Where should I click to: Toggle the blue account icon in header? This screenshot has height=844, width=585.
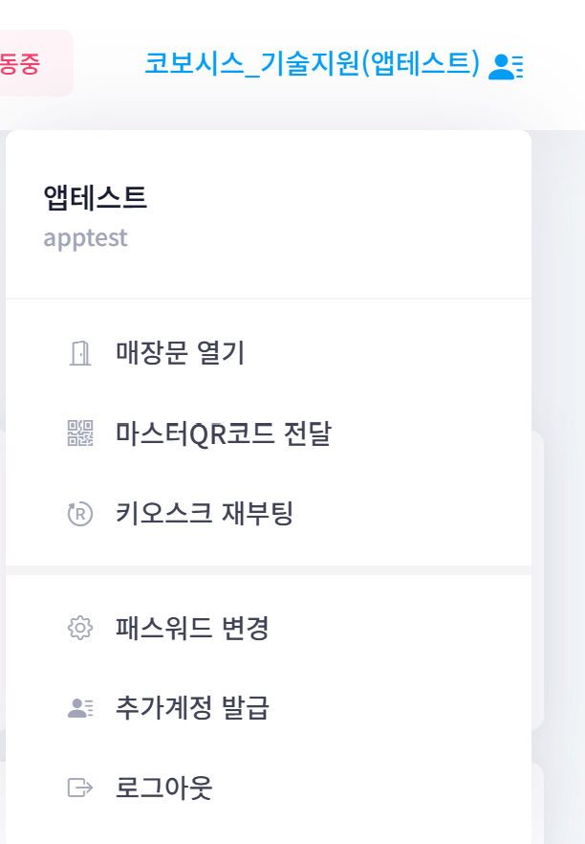(506, 65)
